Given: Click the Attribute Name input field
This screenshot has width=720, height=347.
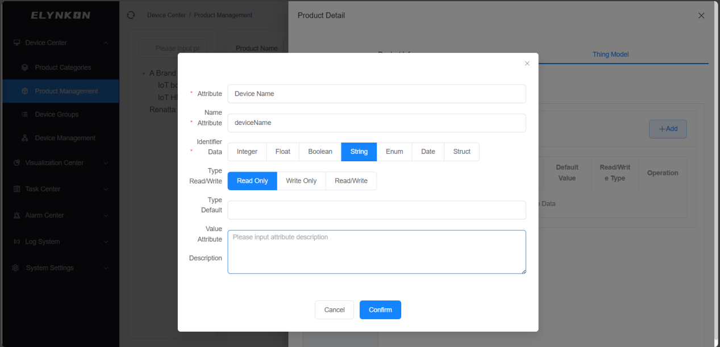Looking at the screenshot, I should (377, 94).
